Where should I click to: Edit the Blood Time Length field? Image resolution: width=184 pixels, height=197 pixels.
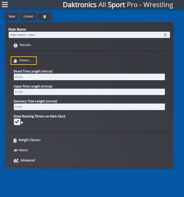pyautogui.click(x=89, y=77)
